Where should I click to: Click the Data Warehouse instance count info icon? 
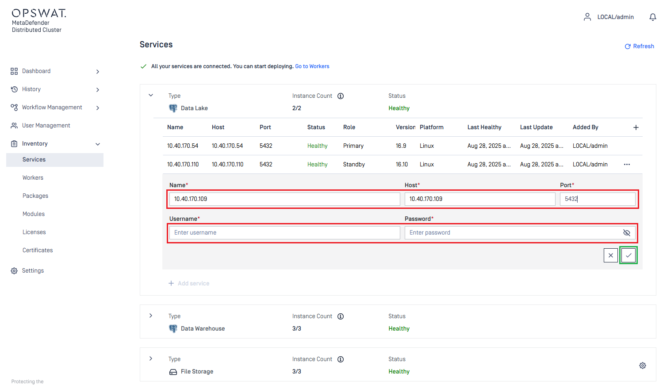point(341,316)
